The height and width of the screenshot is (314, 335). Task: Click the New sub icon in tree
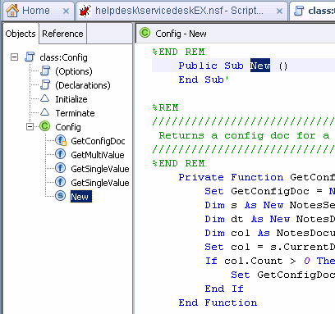point(60,196)
